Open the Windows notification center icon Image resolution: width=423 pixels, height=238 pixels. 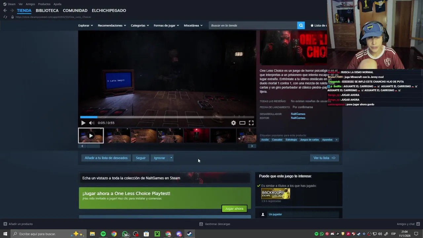[416, 234]
